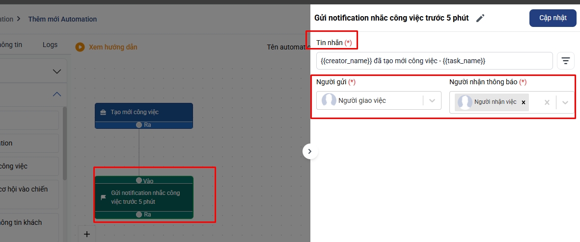The width and height of the screenshot is (580, 242).
Task: Collapse the section with blue up chevron
Action: (x=57, y=95)
